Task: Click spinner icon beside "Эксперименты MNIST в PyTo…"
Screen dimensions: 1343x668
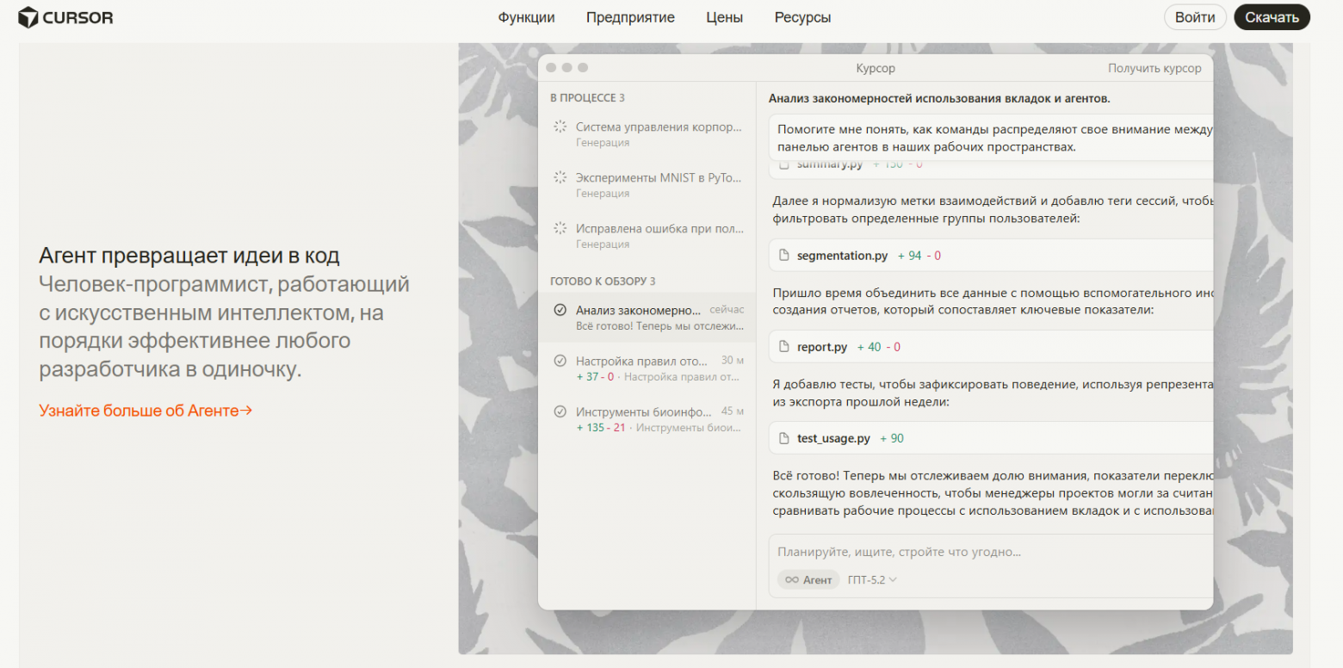Action: 560,178
